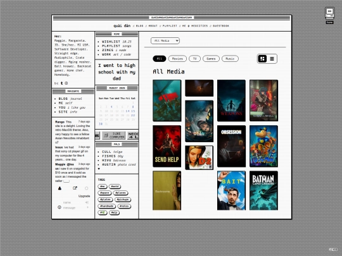Open the 'ME self' navigate link
342x256 pixels.
(65, 103)
